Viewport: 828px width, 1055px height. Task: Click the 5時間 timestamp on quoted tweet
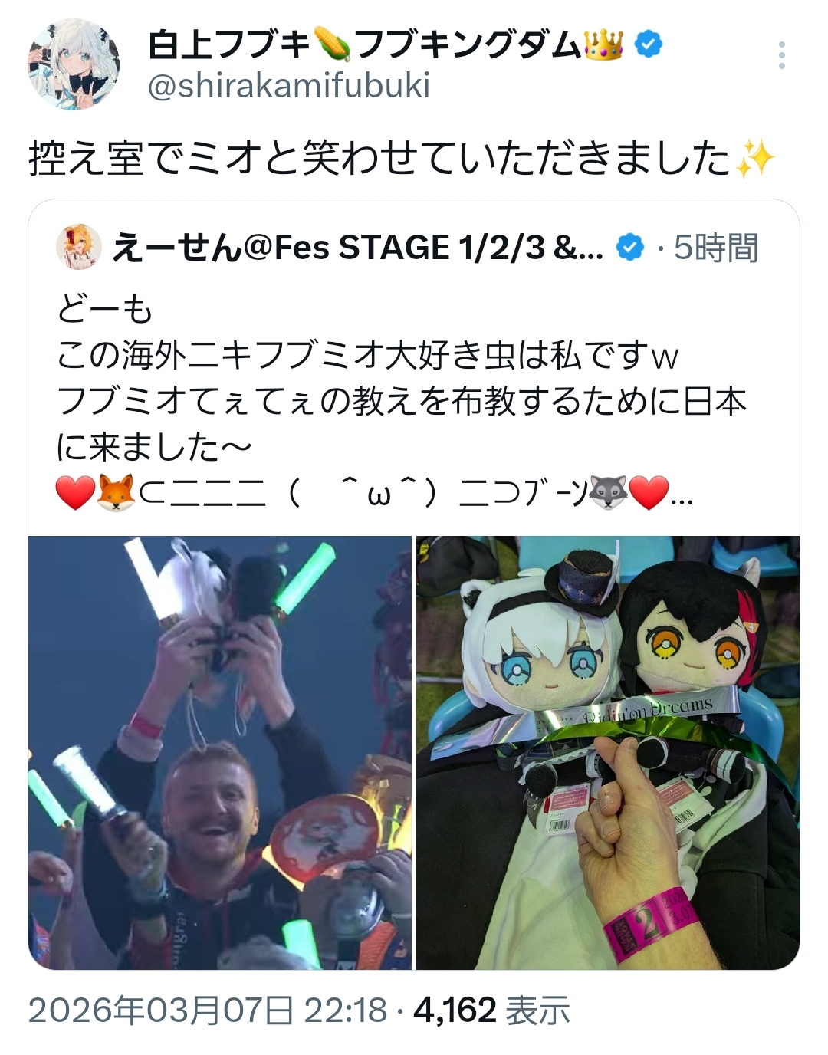pyautogui.click(x=716, y=248)
